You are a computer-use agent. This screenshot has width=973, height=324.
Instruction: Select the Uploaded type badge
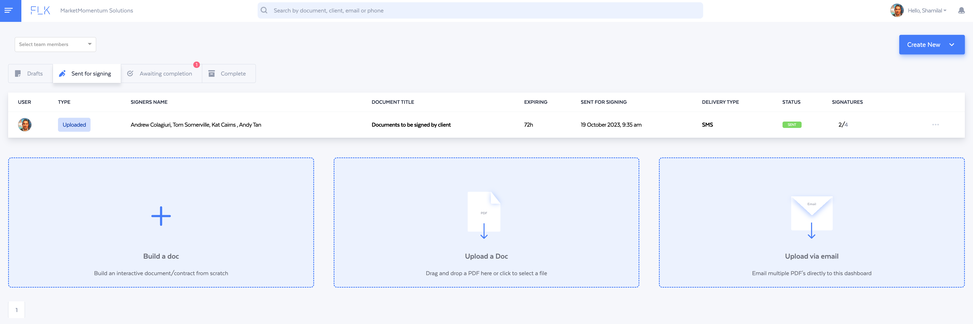[74, 125]
